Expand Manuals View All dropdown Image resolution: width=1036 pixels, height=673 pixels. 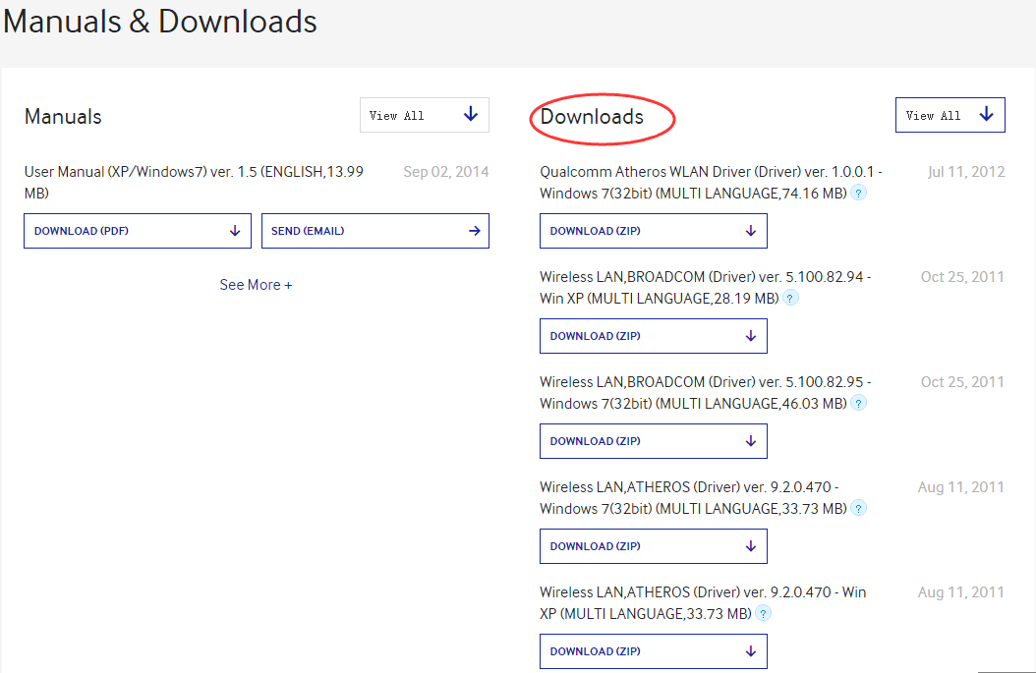[x=425, y=115]
